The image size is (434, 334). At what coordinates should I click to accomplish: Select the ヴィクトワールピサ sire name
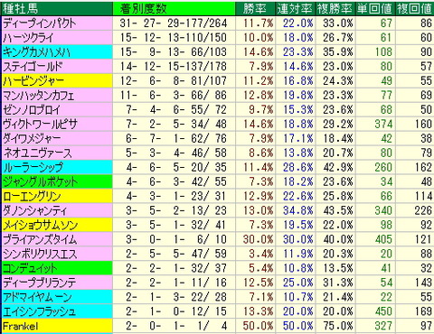click(40, 125)
